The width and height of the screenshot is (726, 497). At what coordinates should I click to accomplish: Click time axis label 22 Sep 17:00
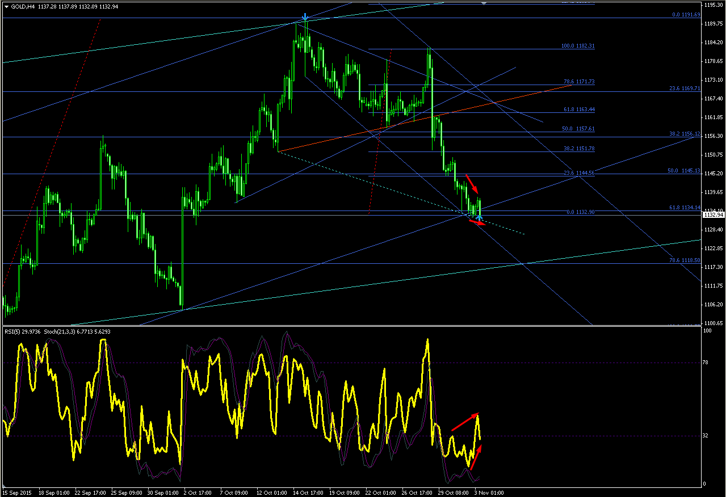click(90, 492)
